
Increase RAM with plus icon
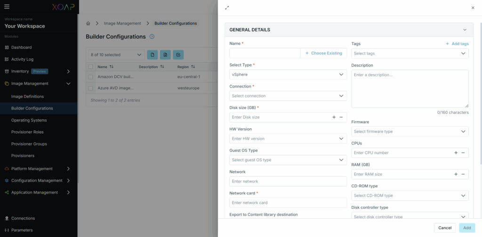pos(456,174)
